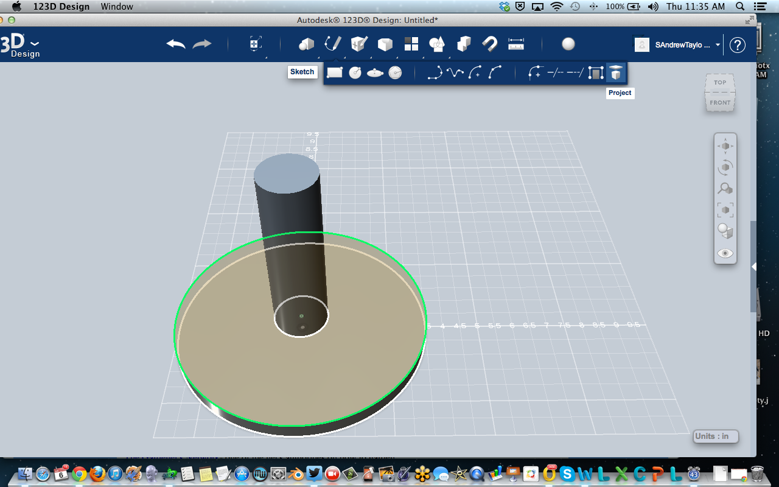Screen dimensions: 779x487
Task: Choose the Sketch Circle tool
Action: 354,72
